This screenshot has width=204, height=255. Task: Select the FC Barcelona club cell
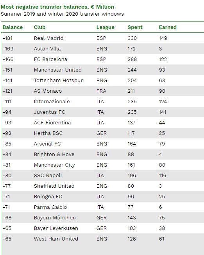tap(50, 59)
